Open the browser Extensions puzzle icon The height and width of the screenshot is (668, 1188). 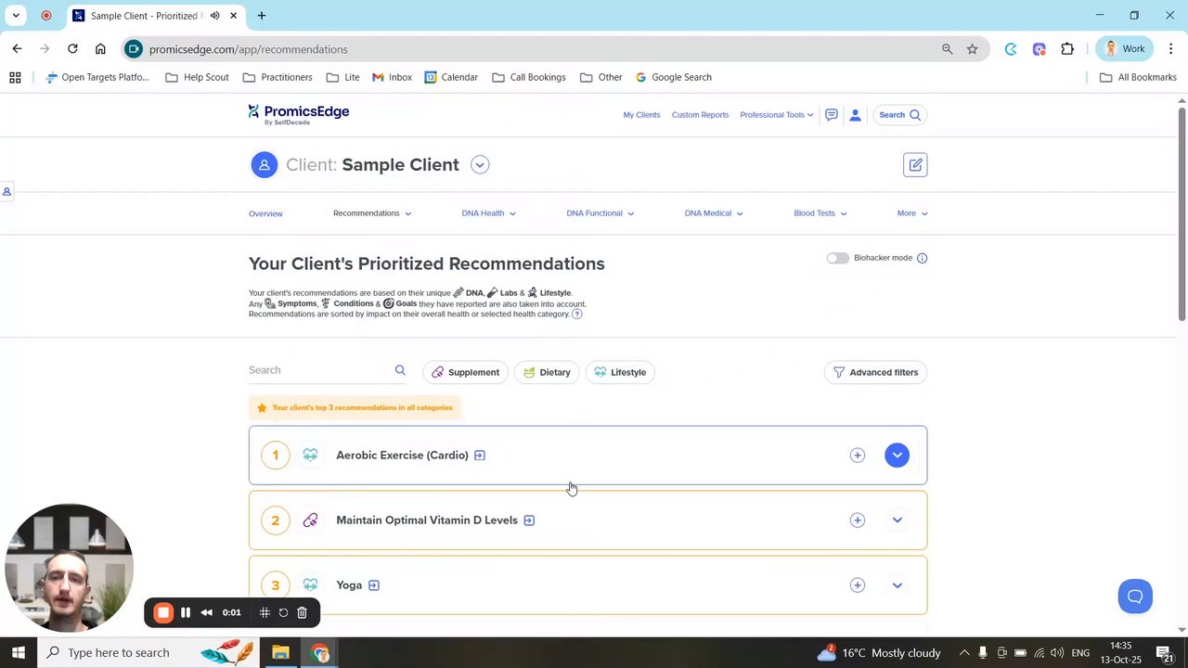[1067, 49]
